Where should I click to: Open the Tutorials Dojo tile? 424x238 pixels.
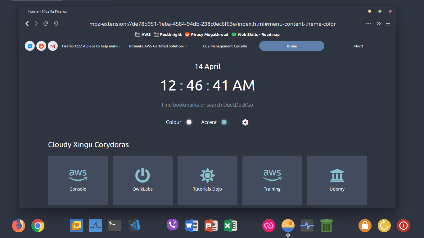(207, 180)
